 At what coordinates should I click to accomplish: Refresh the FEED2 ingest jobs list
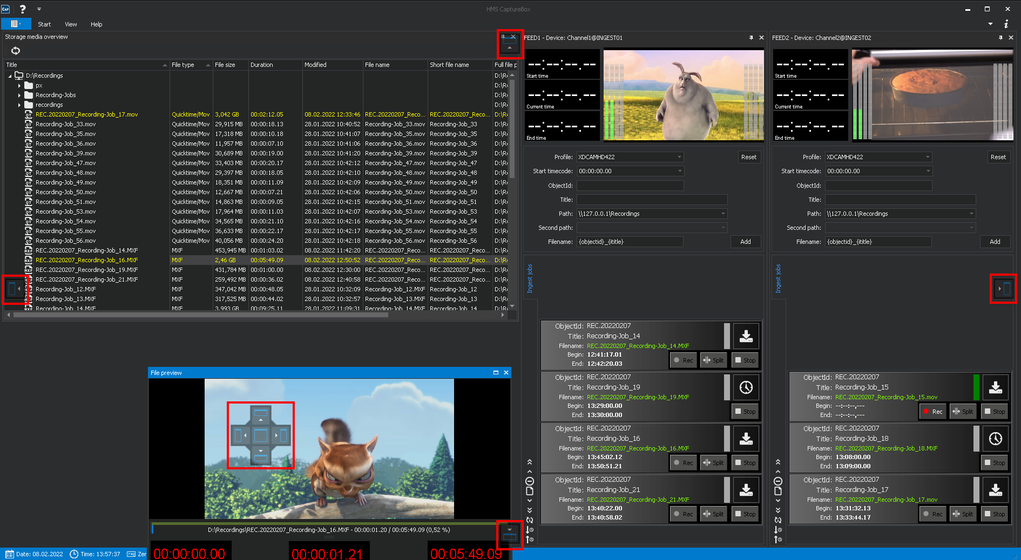click(x=778, y=520)
